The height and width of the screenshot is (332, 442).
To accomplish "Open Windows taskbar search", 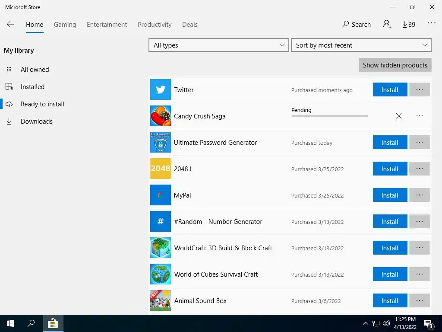I will tap(31, 323).
